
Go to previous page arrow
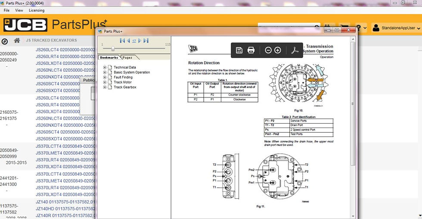pos(128,40)
